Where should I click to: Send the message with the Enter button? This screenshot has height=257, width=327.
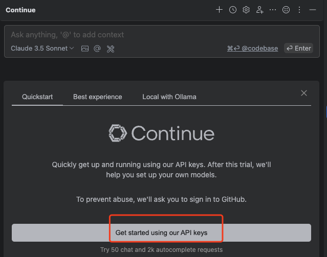pos(299,49)
